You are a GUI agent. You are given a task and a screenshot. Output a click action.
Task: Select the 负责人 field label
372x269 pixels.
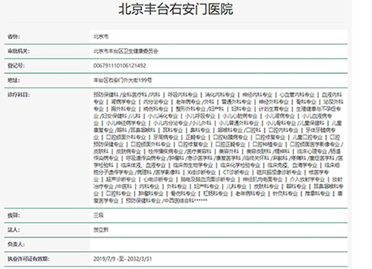tap(16, 244)
